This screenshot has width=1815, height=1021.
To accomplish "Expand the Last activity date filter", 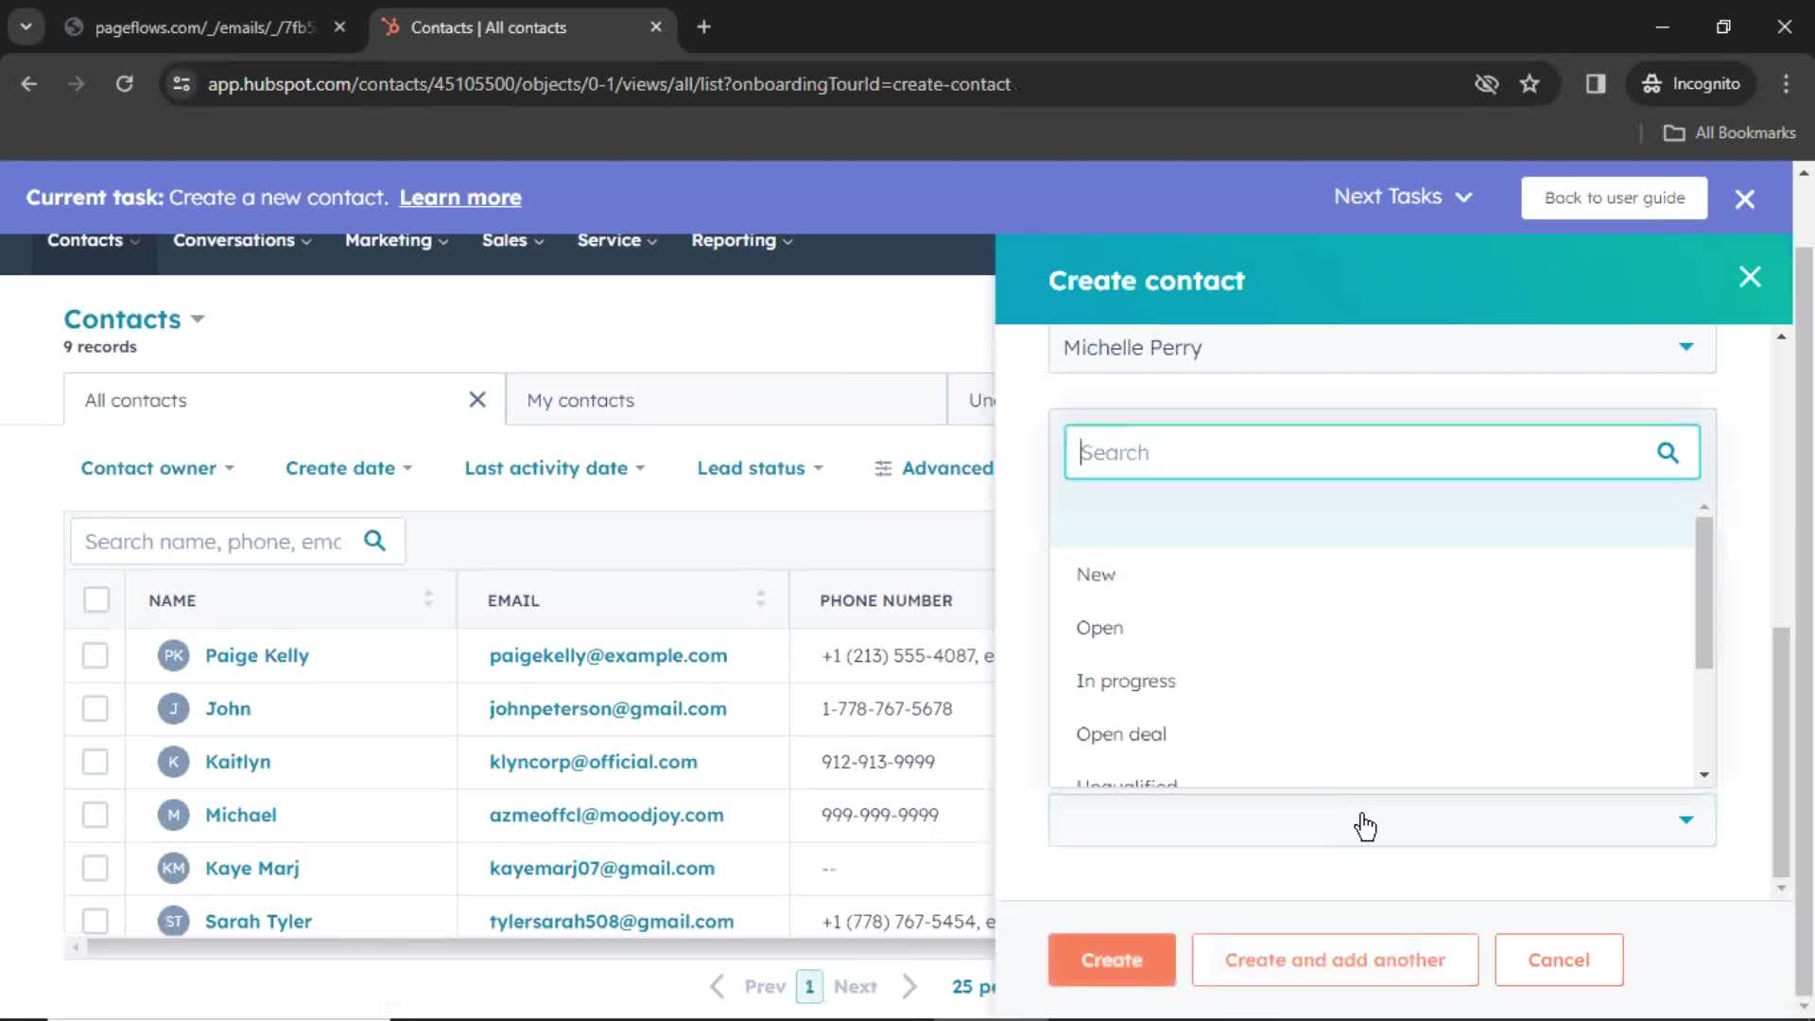I will (x=554, y=469).
